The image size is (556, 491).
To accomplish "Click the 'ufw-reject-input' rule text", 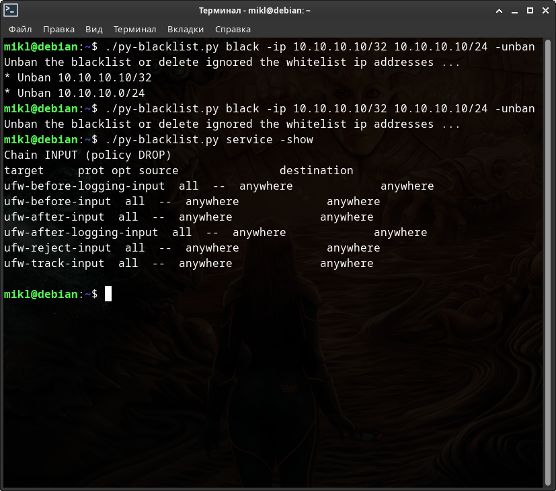I will [57, 248].
